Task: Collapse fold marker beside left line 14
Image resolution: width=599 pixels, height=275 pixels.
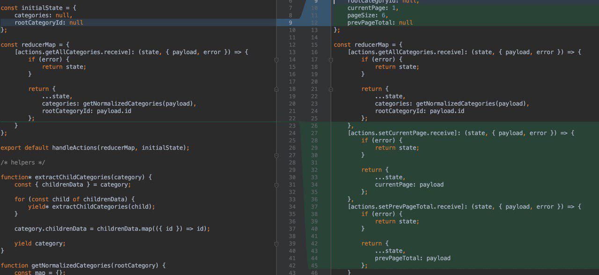Action: coord(276,60)
